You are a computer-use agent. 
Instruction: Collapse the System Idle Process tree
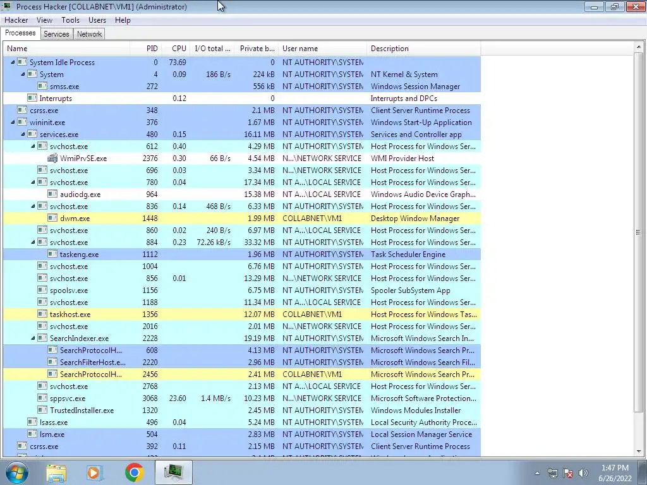(13, 63)
